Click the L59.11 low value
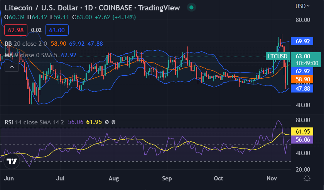The image size is (324, 190). pyautogui.click(x=59, y=17)
